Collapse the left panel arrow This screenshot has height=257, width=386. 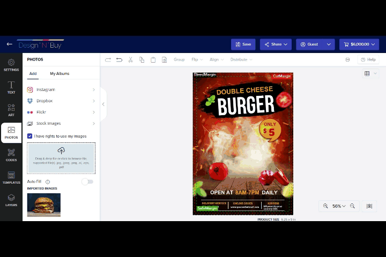(x=103, y=104)
